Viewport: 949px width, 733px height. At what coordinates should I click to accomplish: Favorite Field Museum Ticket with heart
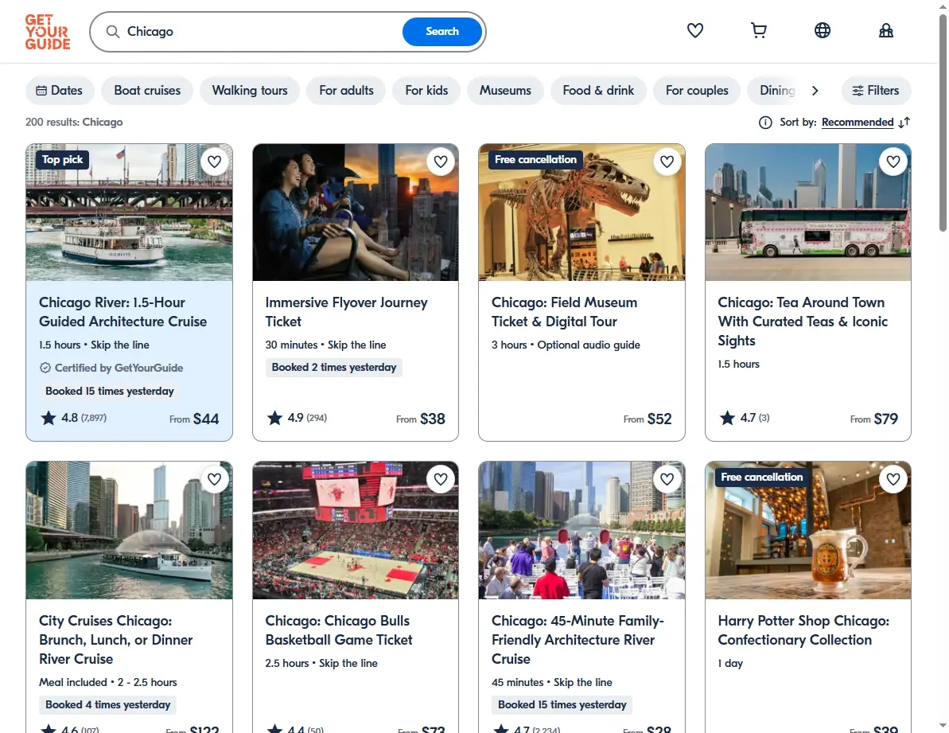click(667, 162)
